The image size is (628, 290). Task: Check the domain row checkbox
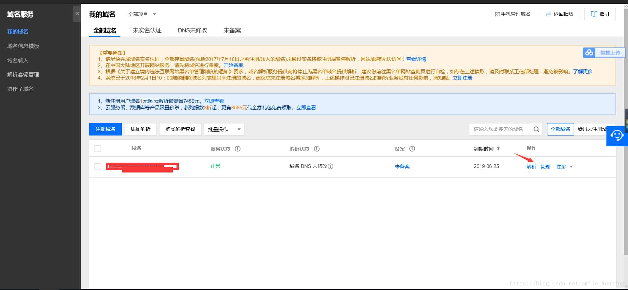coord(98,167)
